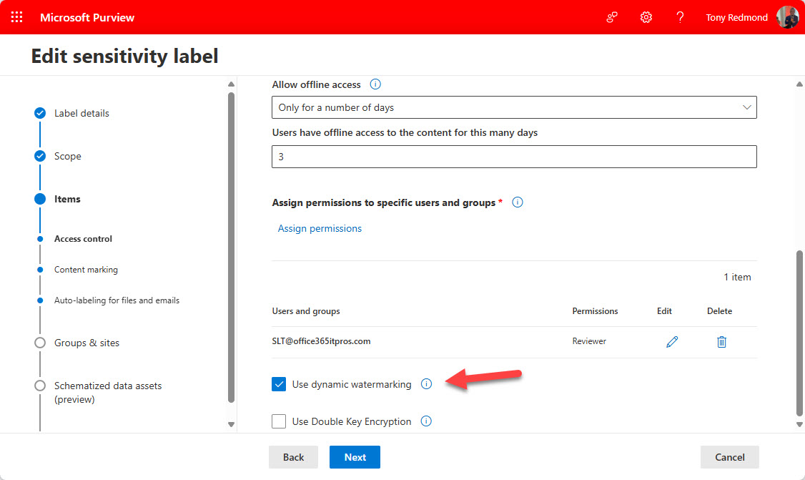Screen dimensions: 805x480
Task: View info tooltip for dynamic watermarking
Action: click(x=427, y=384)
